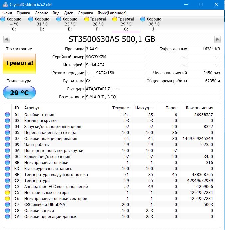Open the Диск menu
Viewport: 225px width, 230px height.
(x=68, y=13)
